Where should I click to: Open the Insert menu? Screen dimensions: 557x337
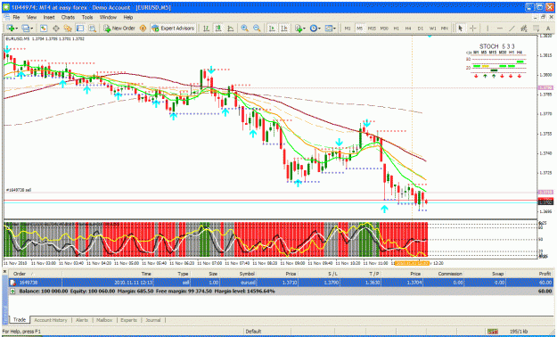(49, 17)
